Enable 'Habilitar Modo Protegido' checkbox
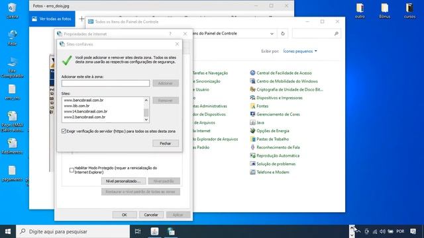The height and width of the screenshot is (238, 424). coord(72,170)
